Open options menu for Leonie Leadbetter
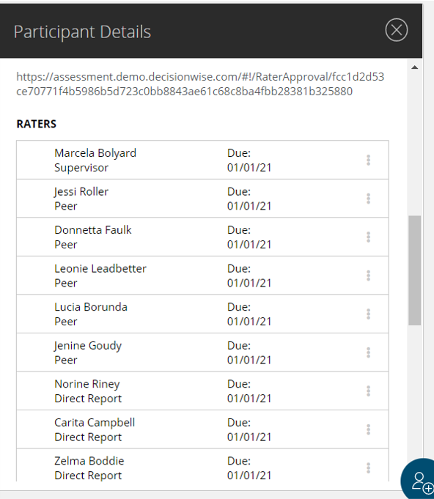The image size is (434, 499). [x=369, y=276]
